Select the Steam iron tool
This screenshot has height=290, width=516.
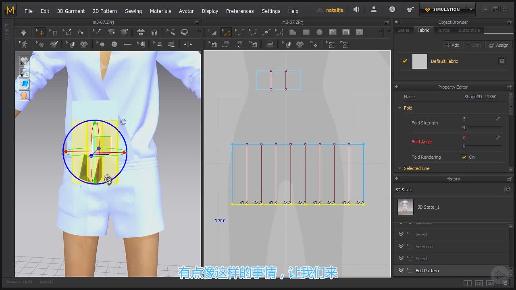tap(270, 44)
